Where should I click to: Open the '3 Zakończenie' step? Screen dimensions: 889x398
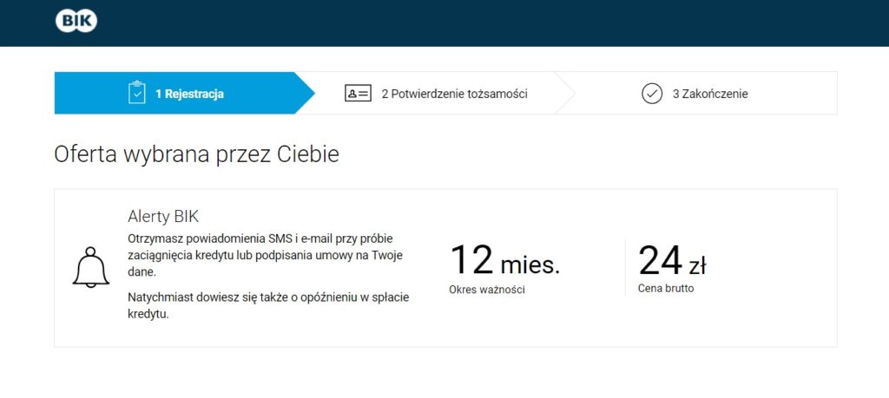point(710,94)
